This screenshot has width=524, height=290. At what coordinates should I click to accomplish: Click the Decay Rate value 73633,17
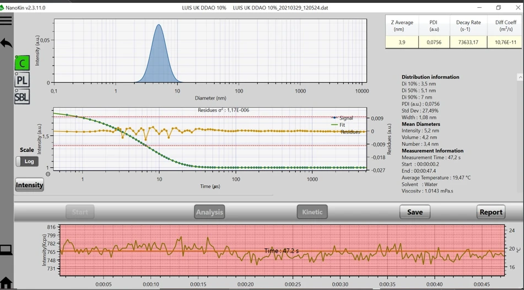pyautogui.click(x=468, y=42)
